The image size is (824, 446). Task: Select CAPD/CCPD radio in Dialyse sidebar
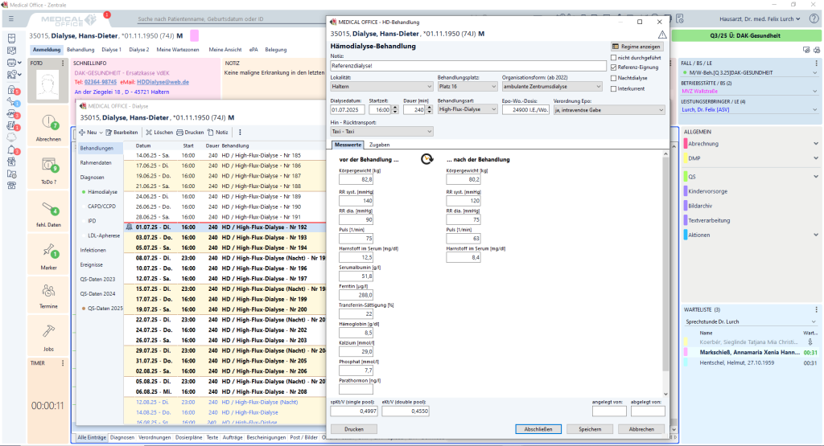click(x=84, y=207)
